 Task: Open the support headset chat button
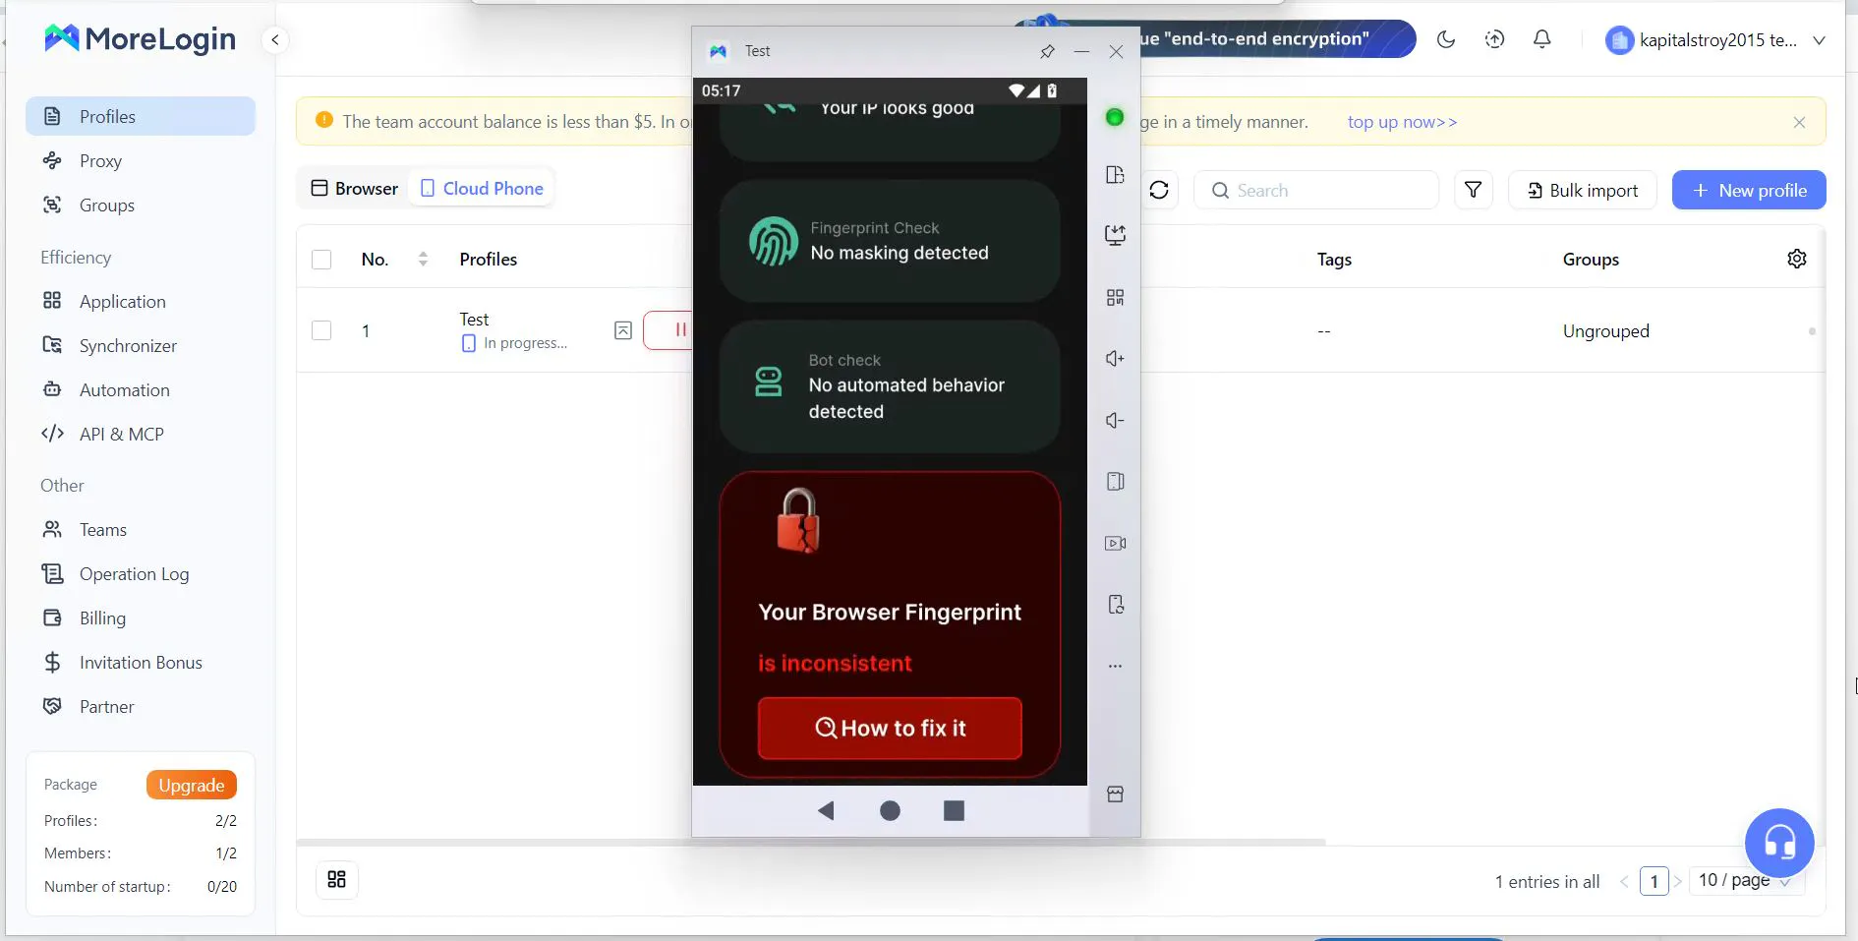tap(1779, 843)
